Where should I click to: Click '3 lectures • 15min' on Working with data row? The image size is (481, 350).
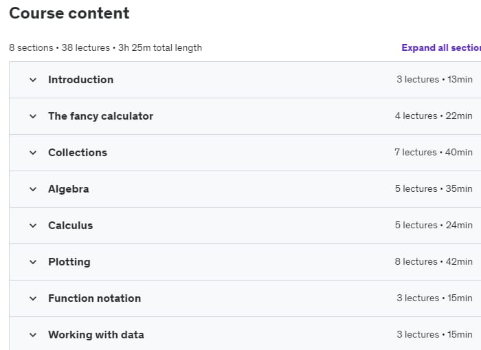[x=434, y=335]
